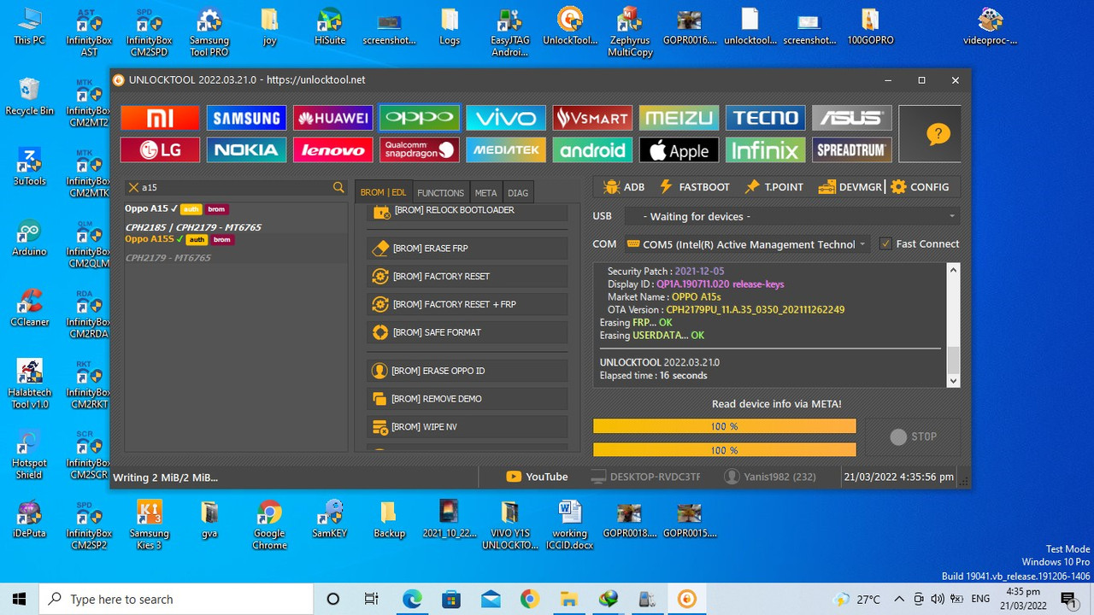Run [BROM] ERASE OPPO ID
Viewport: 1094px width, 615px height.
click(468, 371)
